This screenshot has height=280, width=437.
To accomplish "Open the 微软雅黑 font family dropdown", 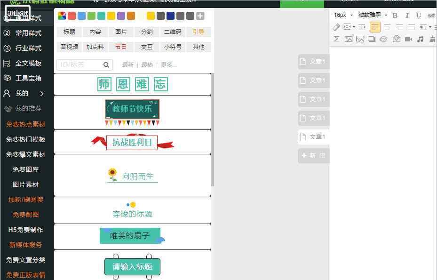I will (373, 15).
